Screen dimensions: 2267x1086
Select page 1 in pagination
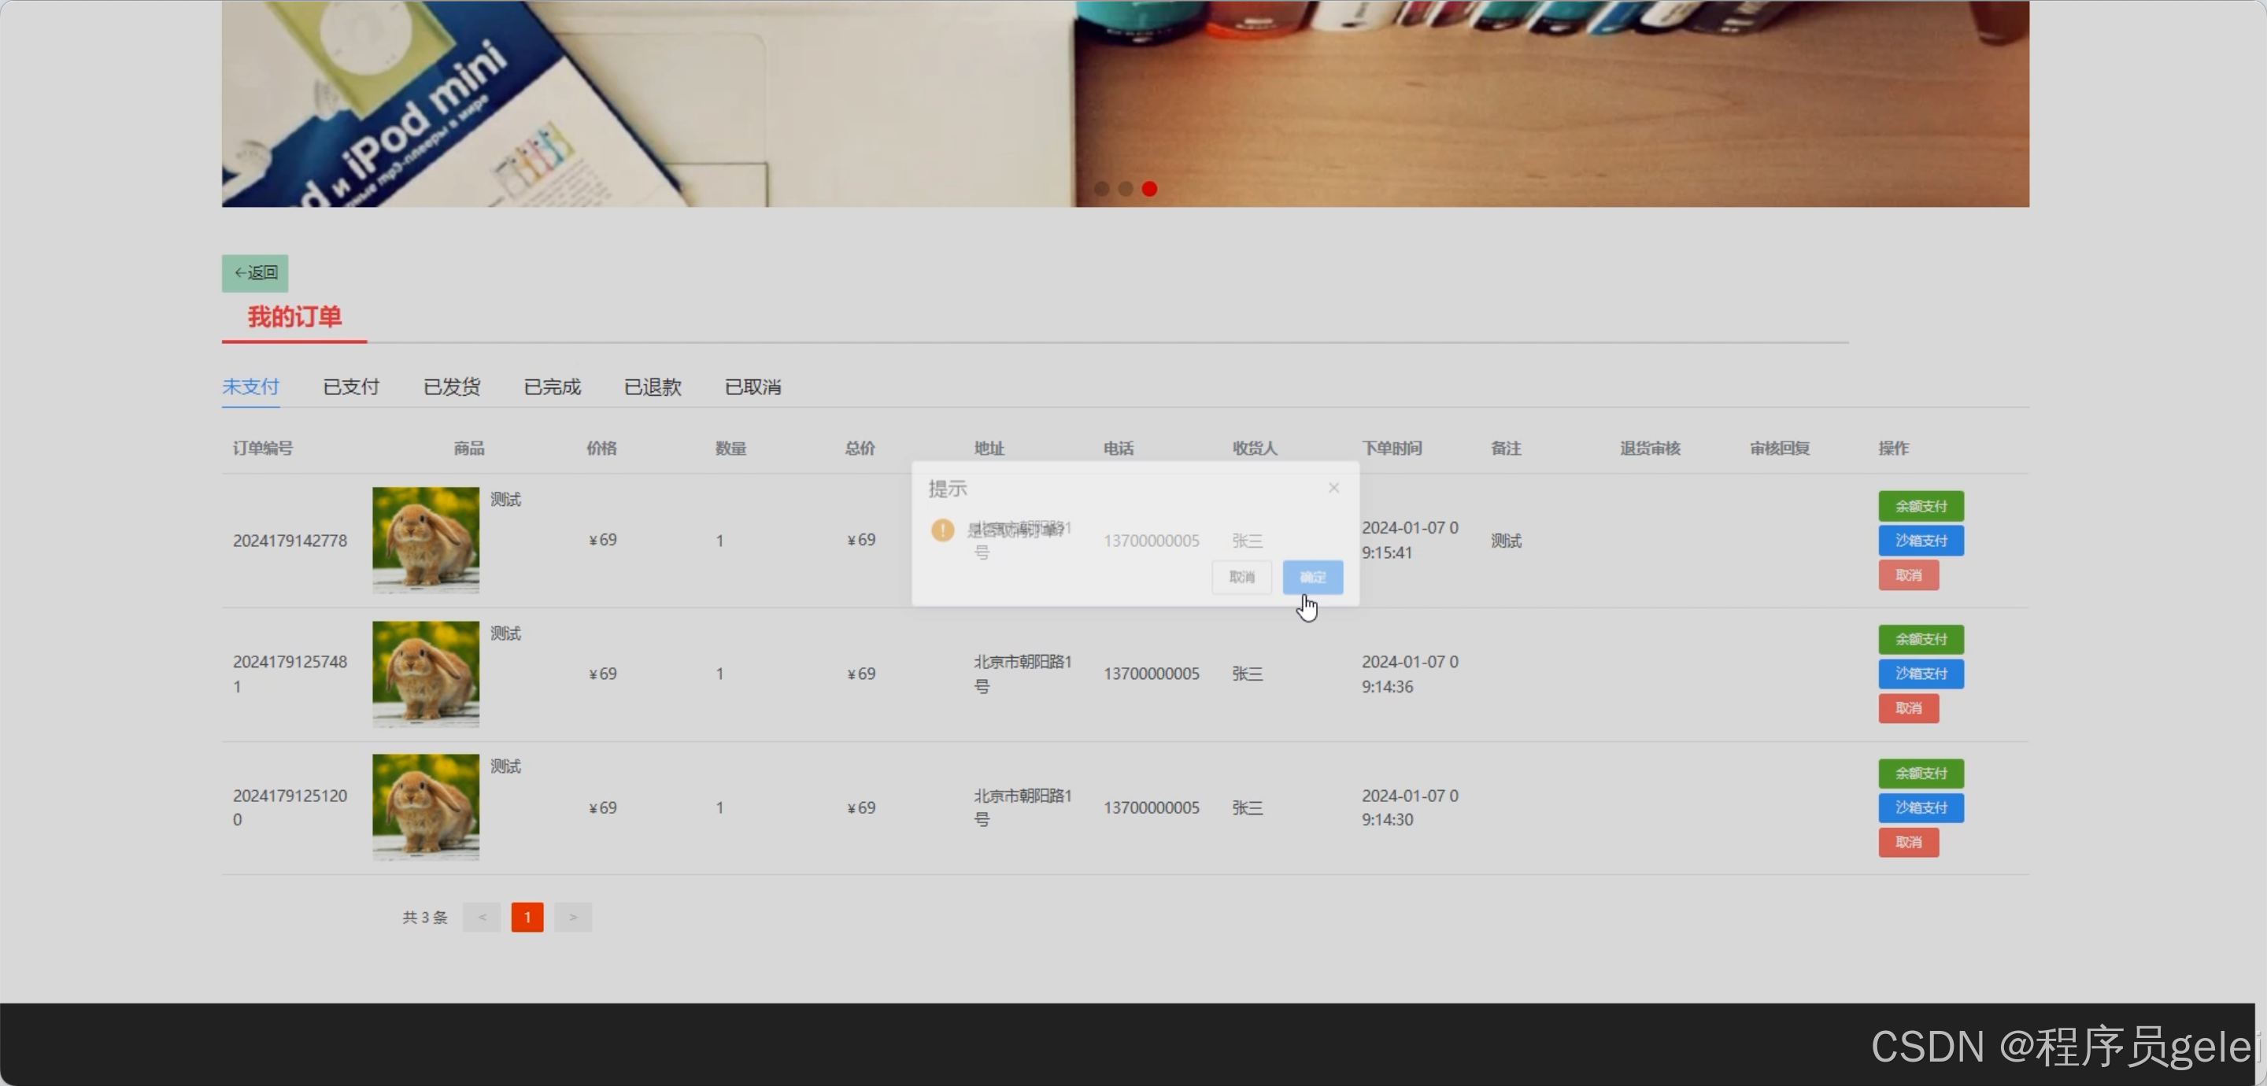pos(527,917)
